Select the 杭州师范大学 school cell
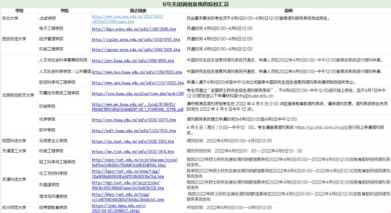The height and width of the screenshot is (213, 391). [x=20, y=208]
